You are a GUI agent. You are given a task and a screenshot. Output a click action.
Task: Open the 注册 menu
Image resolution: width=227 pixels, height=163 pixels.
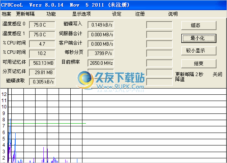[140, 14]
